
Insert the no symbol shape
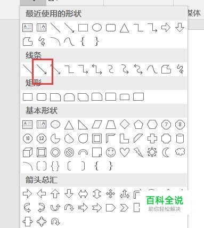coord(69,152)
